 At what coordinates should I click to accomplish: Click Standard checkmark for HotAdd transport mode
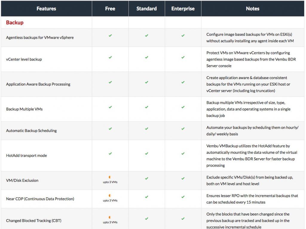click(x=146, y=153)
